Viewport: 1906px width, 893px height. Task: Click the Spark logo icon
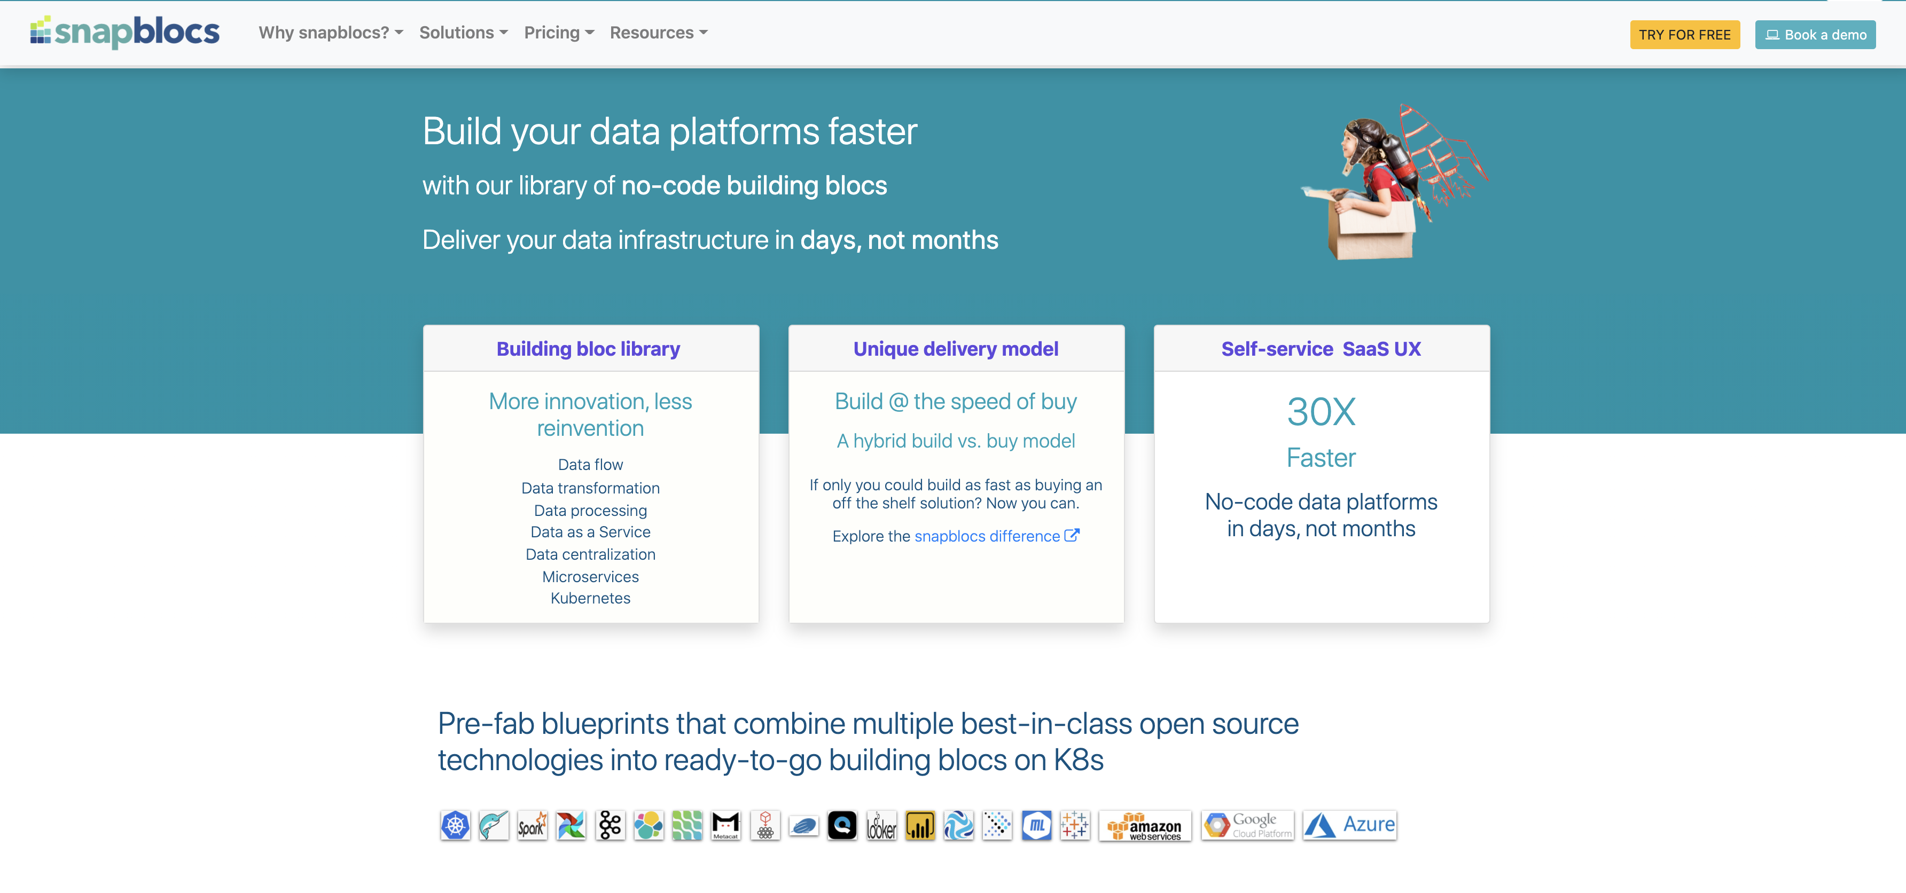[x=532, y=825]
